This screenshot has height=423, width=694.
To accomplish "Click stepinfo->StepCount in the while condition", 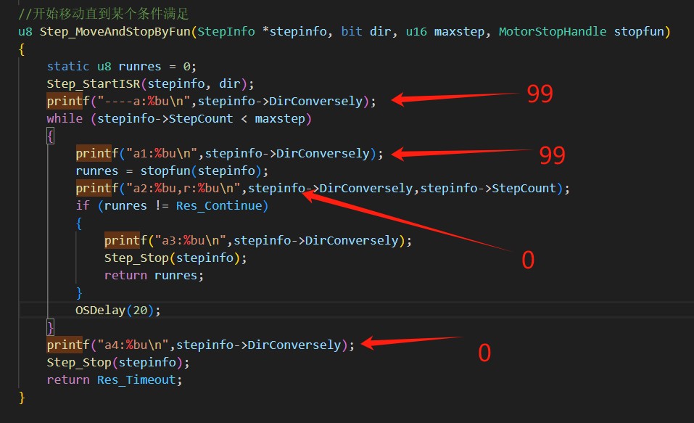I will tap(165, 119).
